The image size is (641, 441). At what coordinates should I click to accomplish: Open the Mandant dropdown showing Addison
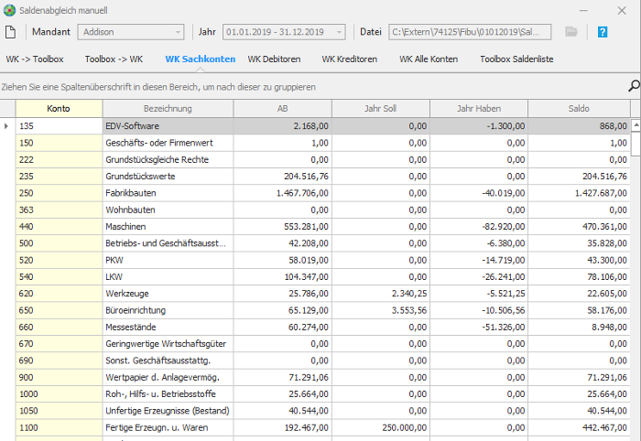tap(131, 32)
